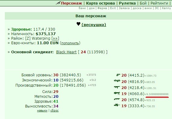Open the (веснушка) character name link
172x119 pixels.
pyautogui.click(x=94, y=25)
